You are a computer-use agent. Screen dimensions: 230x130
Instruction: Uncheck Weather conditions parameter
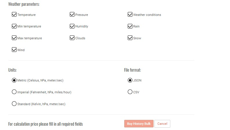[130, 14]
